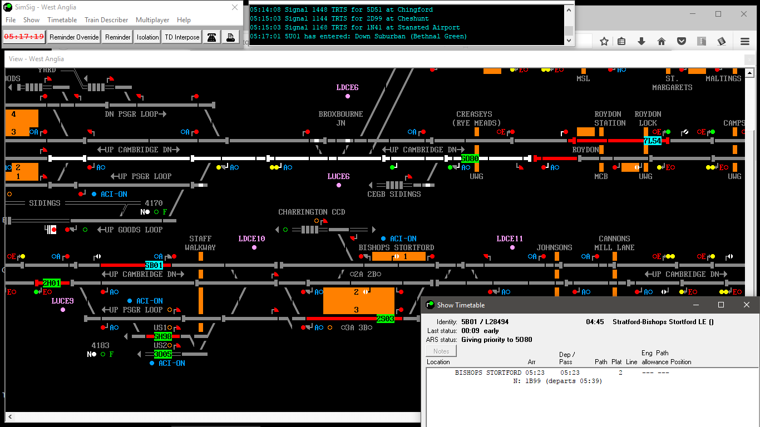Select train berth 7L54 near Roydon Lock
The height and width of the screenshot is (427, 760).
click(653, 141)
